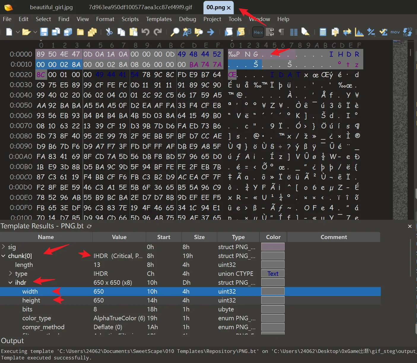Click the Undo arrow icon
This screenshot has width=417, height=363.
pos(145,32)
